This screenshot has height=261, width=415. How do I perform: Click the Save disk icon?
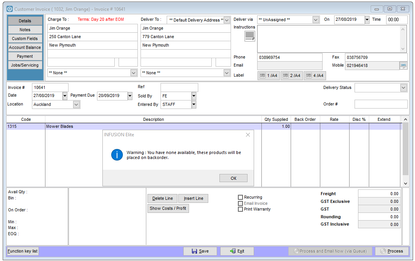(194, 251)
